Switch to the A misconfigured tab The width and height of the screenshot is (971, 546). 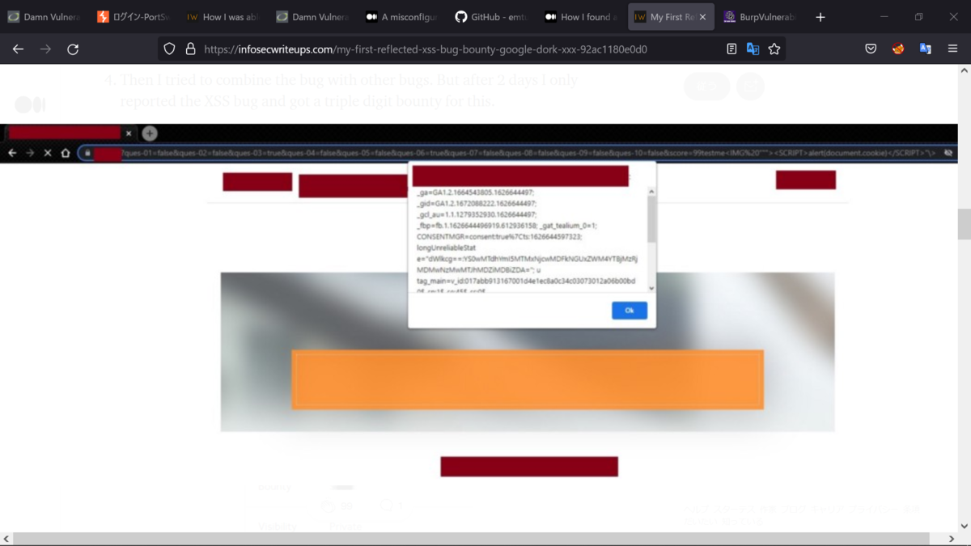[401, 17]
